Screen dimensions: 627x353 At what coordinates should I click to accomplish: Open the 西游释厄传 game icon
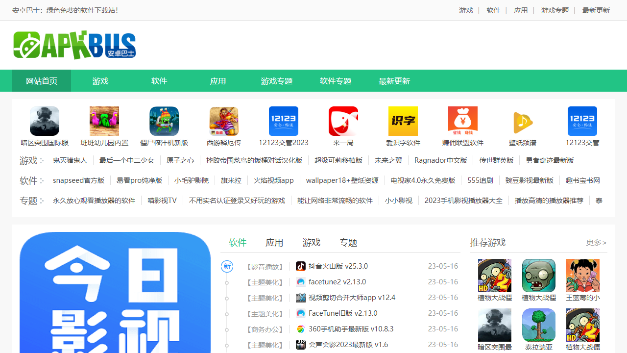[224, 121]
